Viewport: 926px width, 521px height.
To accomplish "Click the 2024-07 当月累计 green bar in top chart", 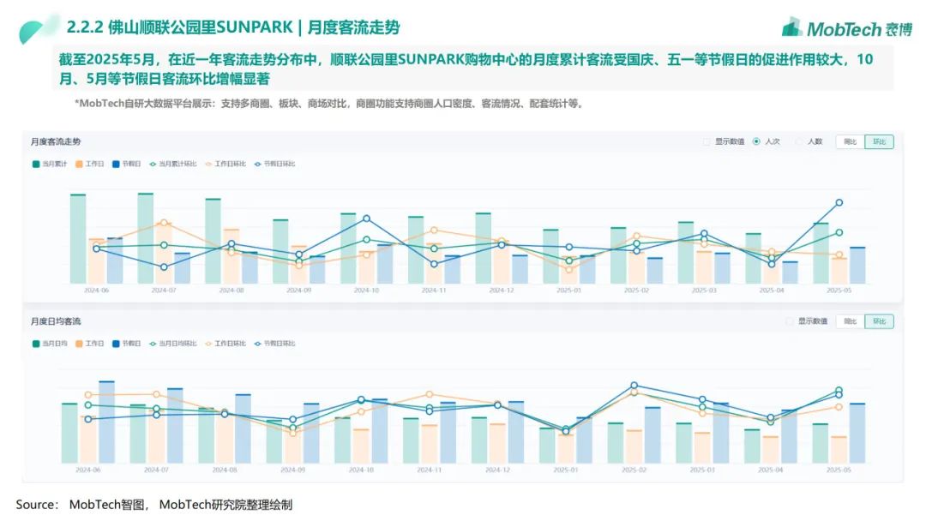I will 145,238.
